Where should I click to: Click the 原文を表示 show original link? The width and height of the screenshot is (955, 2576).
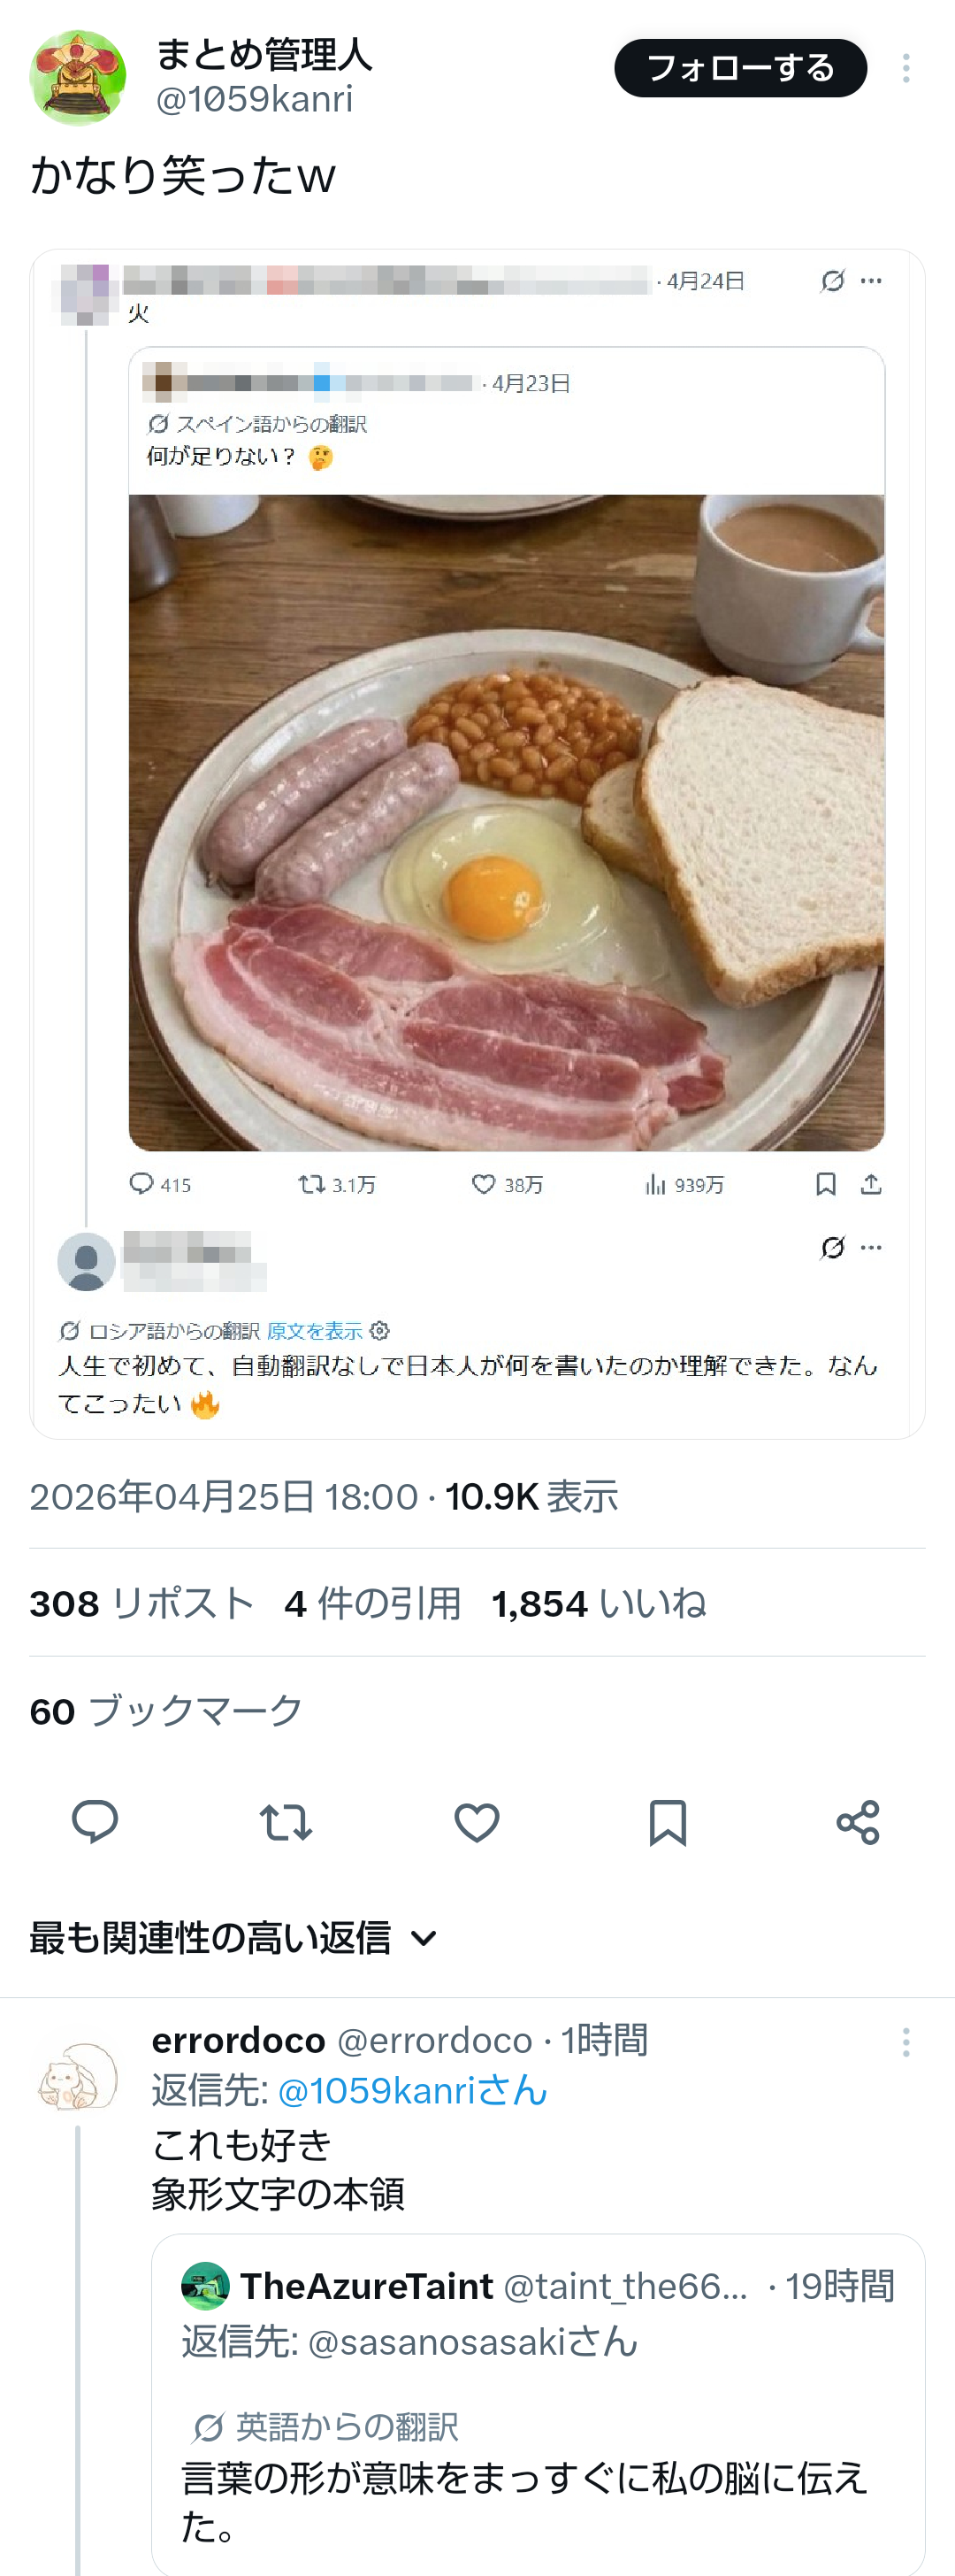coord(314,1331)
